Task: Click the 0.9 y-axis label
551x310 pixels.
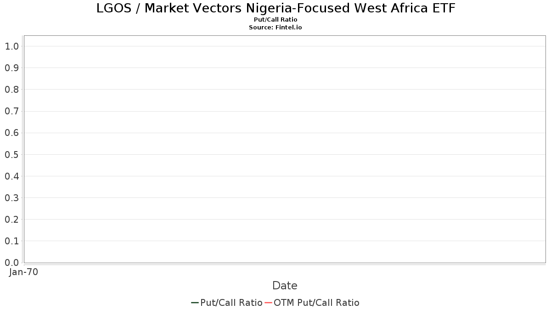Action: pyautogui.click(x=11, y=68)
